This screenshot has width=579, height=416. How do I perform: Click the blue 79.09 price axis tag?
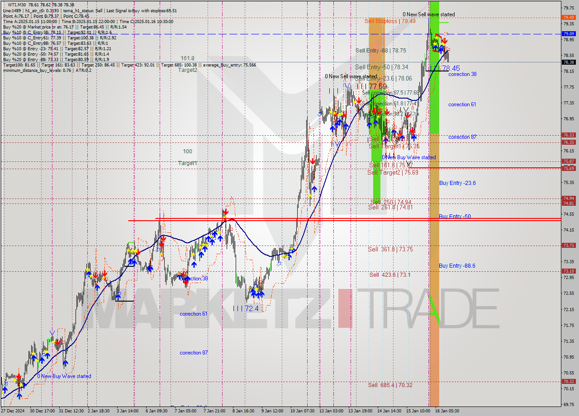coord(568,33)
